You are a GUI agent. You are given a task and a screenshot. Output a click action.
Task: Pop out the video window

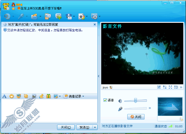point(159,87)
